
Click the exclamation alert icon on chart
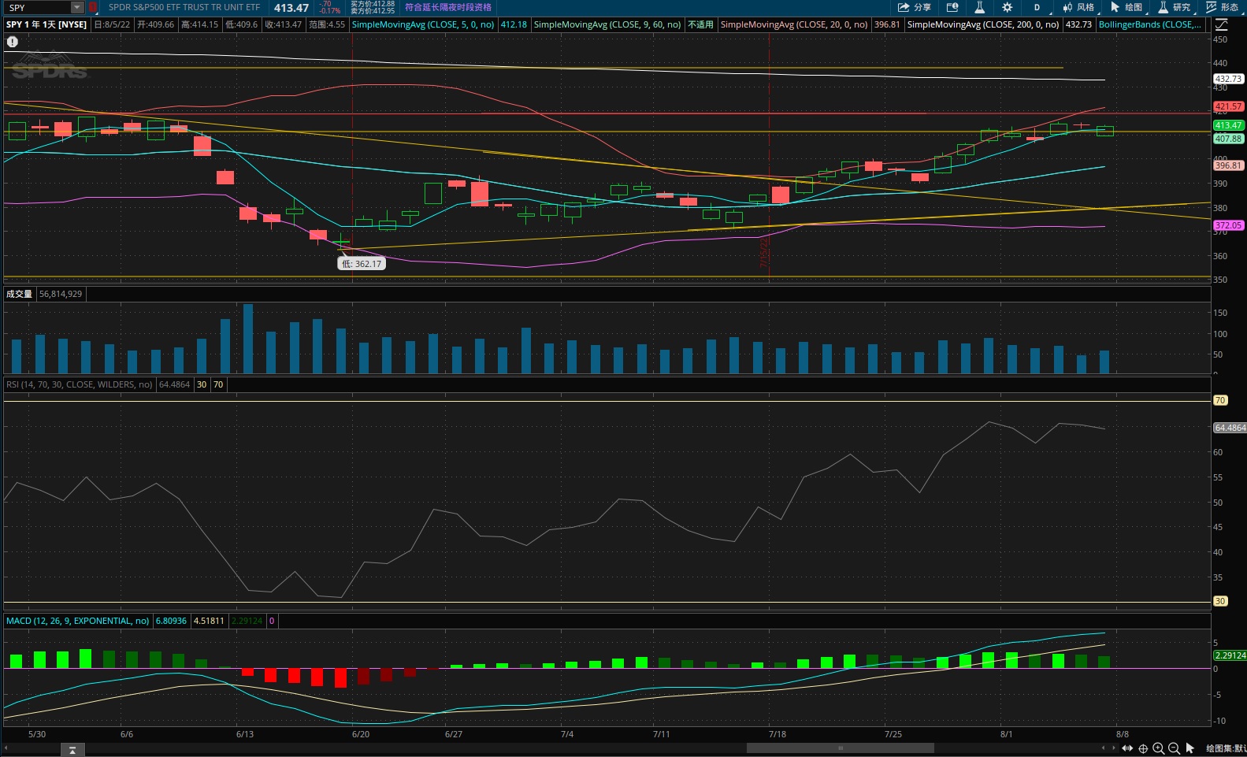(x=13, y=42)
